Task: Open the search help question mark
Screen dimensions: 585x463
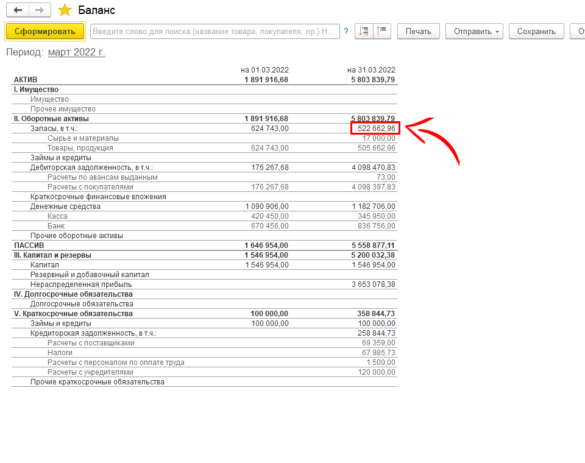Action: [346, 32]
